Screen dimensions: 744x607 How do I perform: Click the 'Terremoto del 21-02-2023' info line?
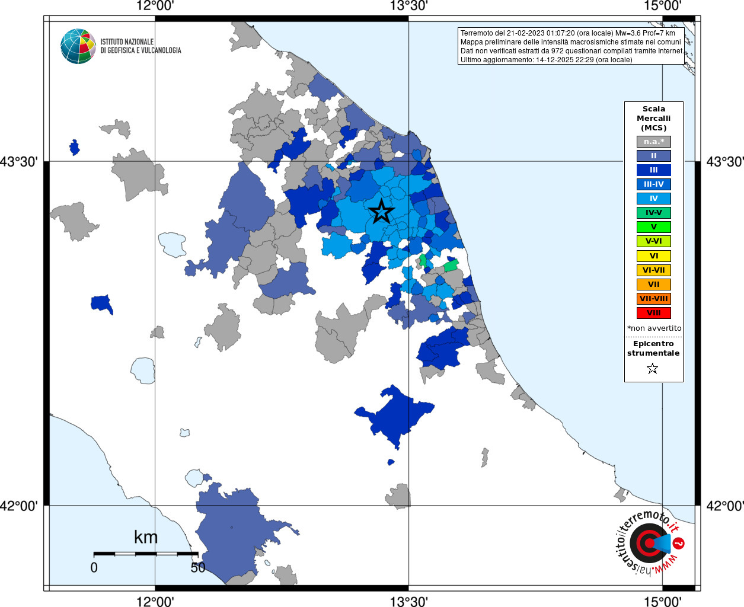coord(567,33)
